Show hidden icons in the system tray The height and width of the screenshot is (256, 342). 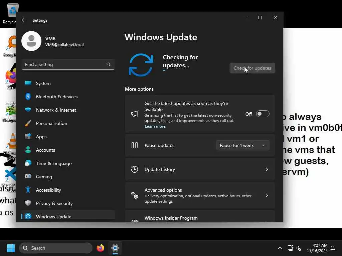click(280, 248)
